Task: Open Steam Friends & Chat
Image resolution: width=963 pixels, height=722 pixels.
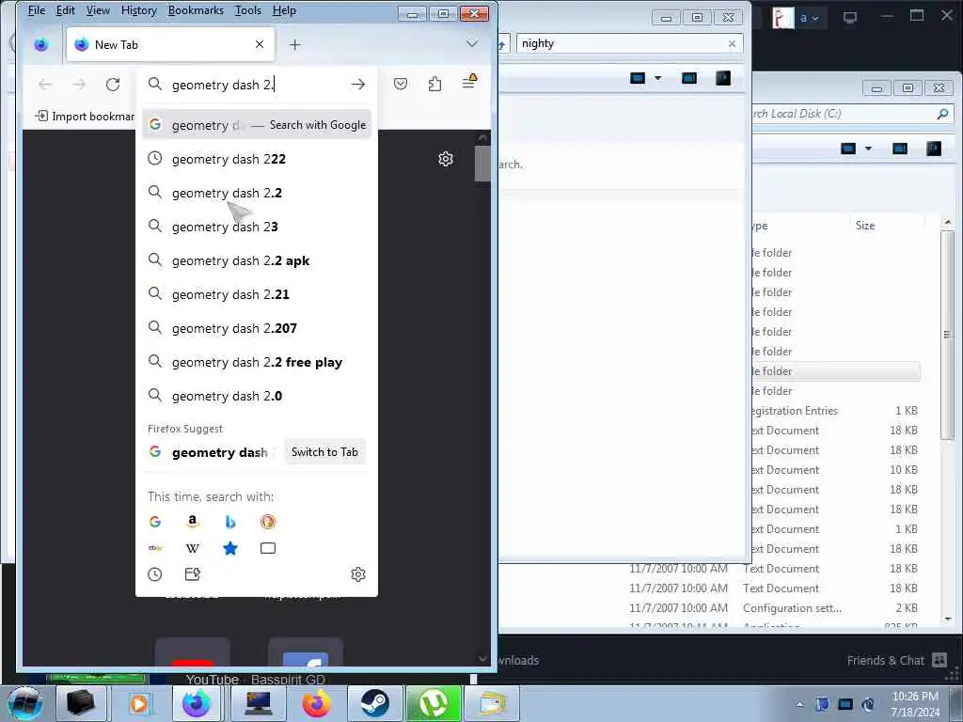Action: click(897, 660)
